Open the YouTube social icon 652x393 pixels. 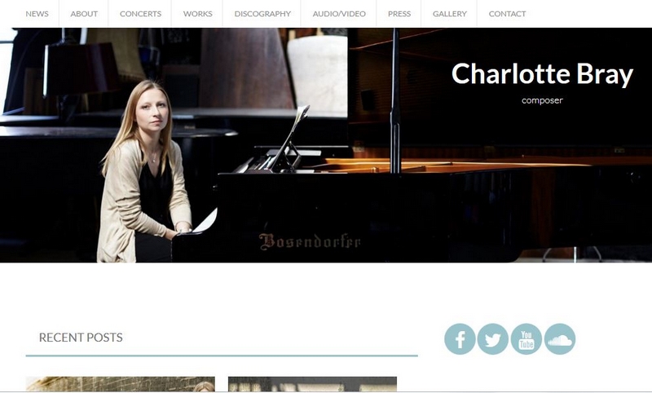(x=526, y=339)
